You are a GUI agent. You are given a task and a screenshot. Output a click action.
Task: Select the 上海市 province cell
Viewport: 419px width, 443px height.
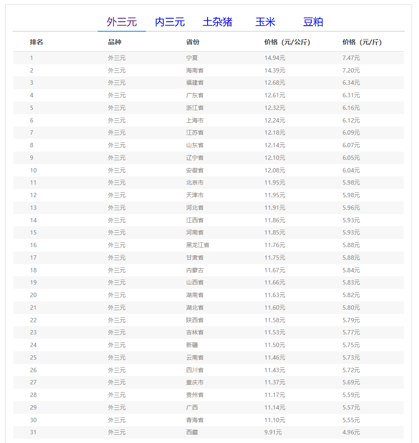click(x=195, y=120)
